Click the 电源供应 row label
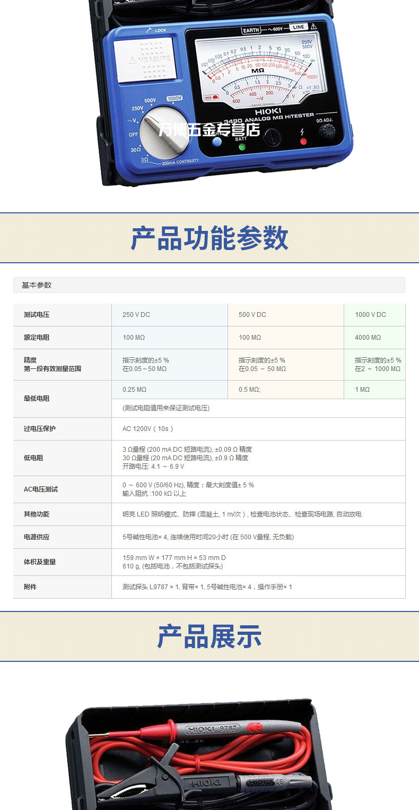This screenshot has width=419, height=810. (x=37, y=537)
